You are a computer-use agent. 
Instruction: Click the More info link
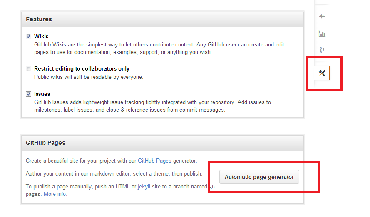pyautogui.click(x=55, y=194)
